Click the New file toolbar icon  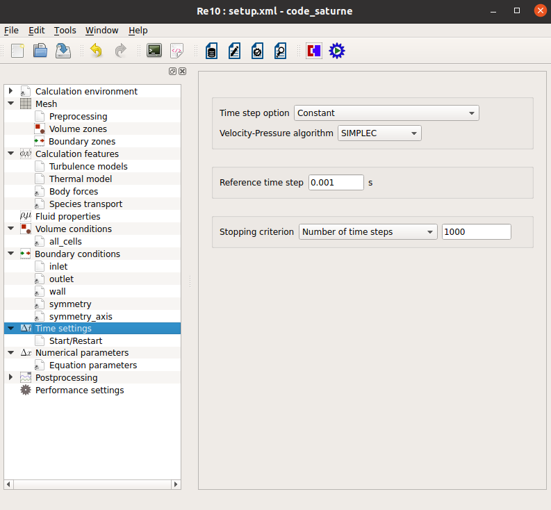[17, 51]
